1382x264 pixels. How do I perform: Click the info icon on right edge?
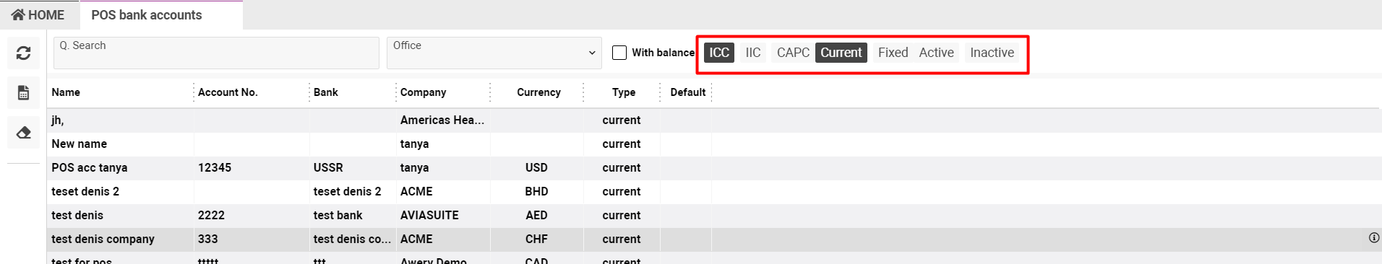click(1373, 238)
